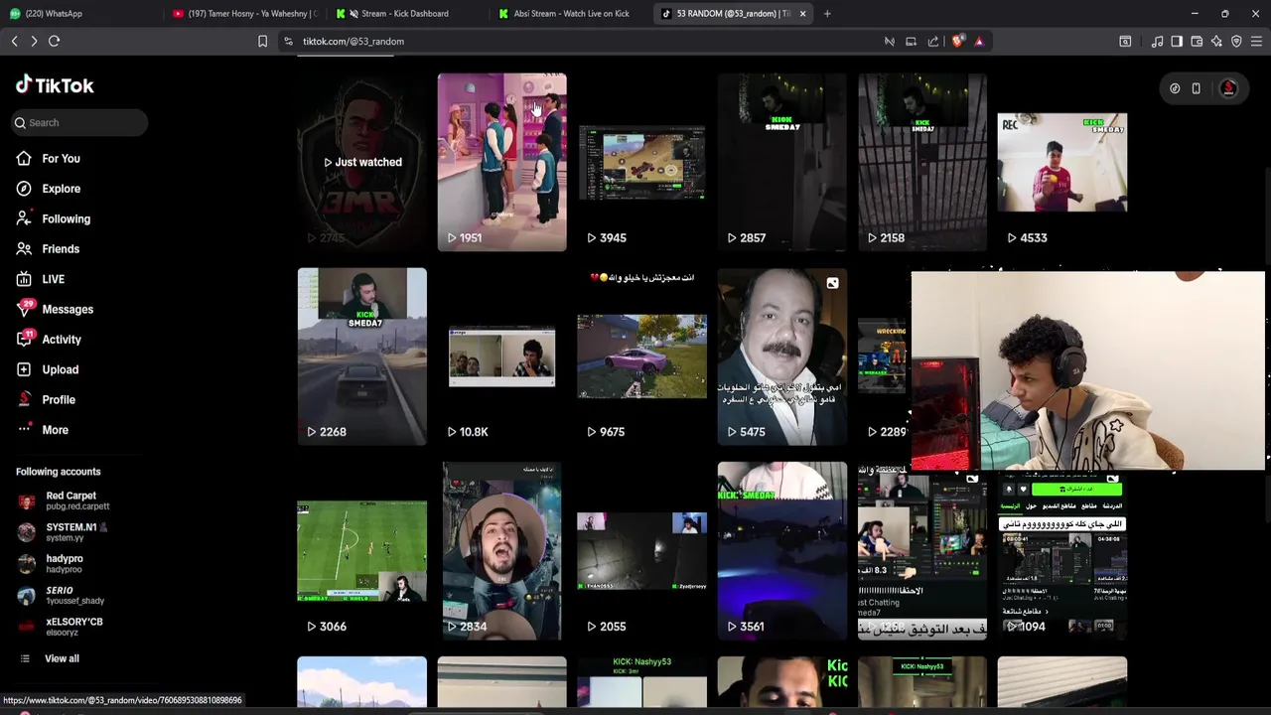This screenshot has height=715, width=1271.
Task: Open the video with 3945 views
Action: (641, 162)
